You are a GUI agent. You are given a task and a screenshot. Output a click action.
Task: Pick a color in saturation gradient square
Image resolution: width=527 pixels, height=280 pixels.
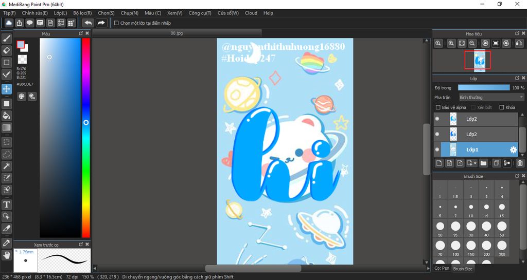[60, 138]
